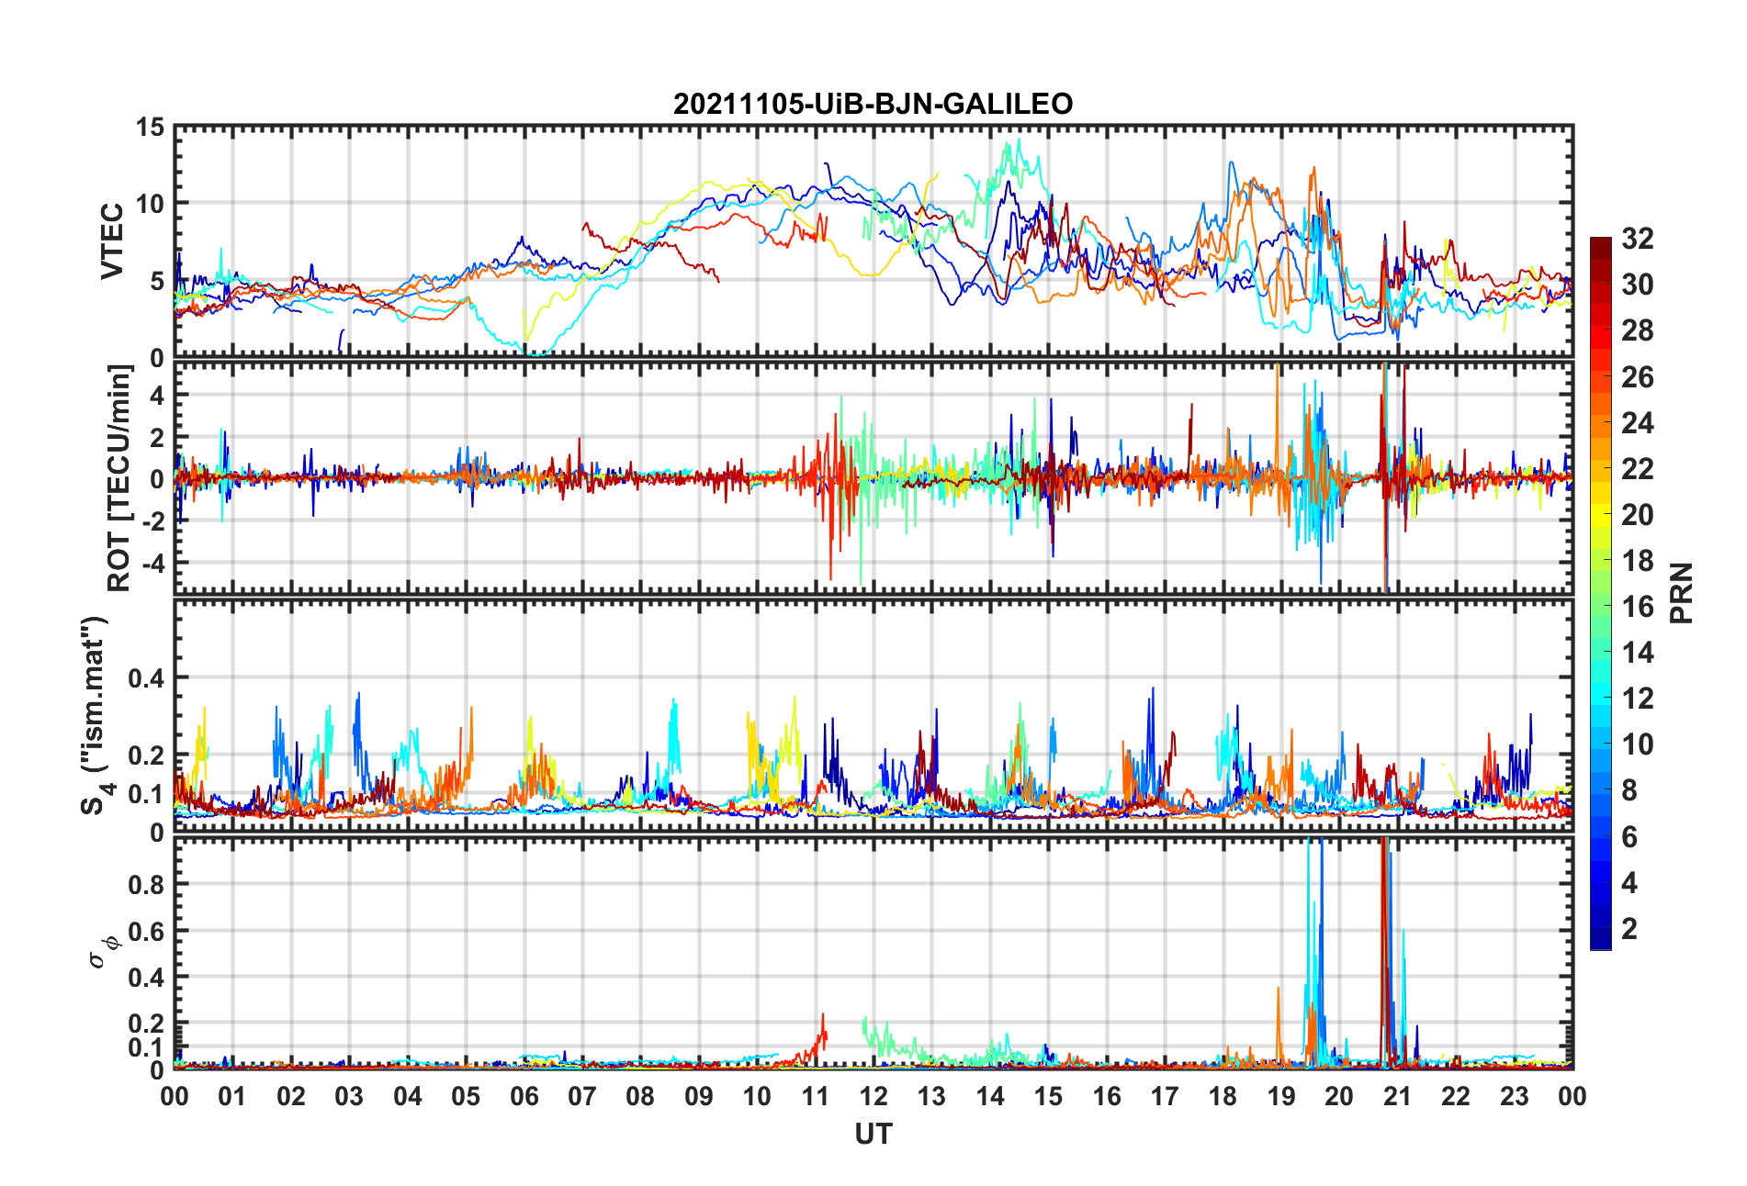
Task: Click sigma phi tick value 0.8
Action: [146, 884]
